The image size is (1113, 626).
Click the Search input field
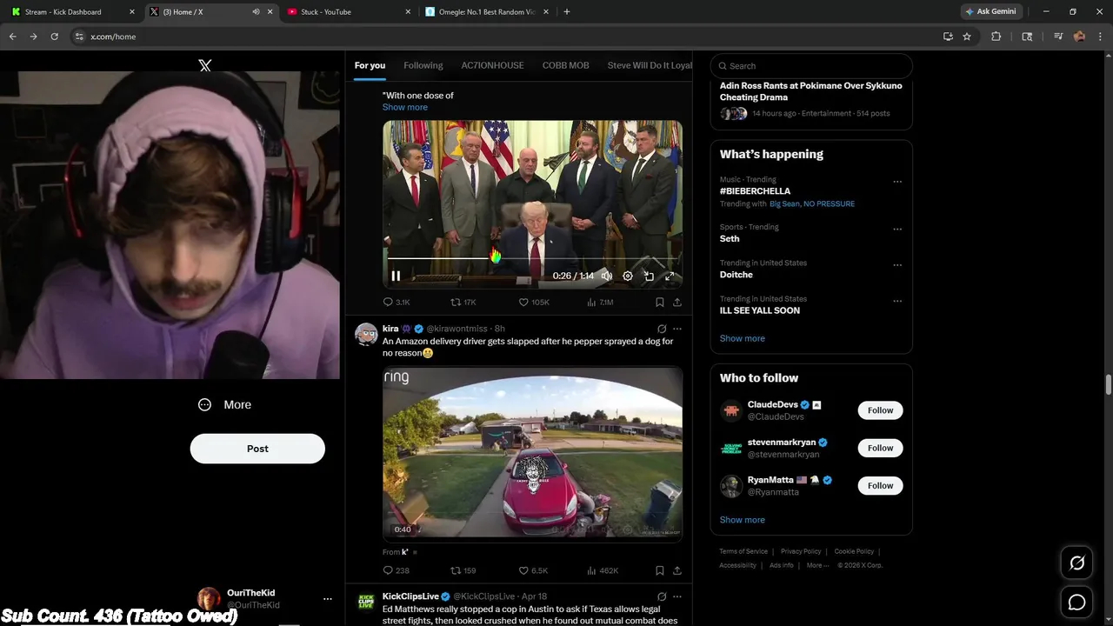(x=811, y=65)
